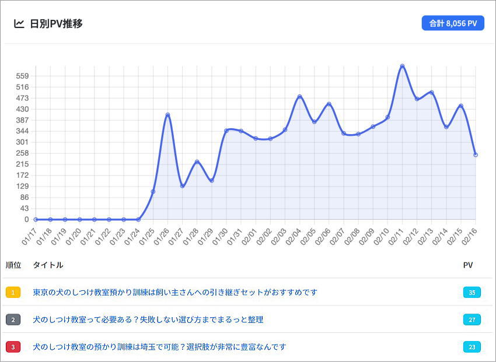Open the article 犬のしつけ教室って必要ある？

(148, 319)
